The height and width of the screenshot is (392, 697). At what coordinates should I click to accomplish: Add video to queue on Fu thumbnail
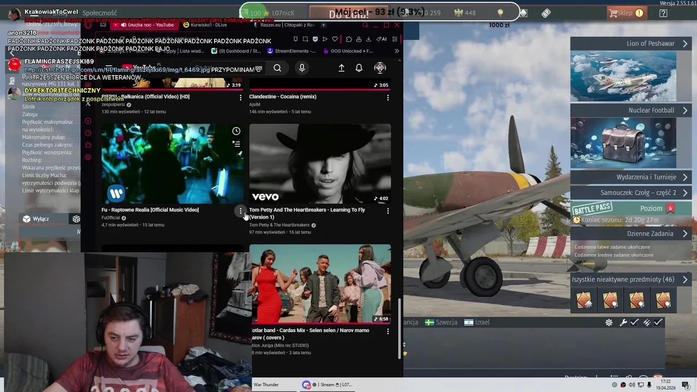236,144
